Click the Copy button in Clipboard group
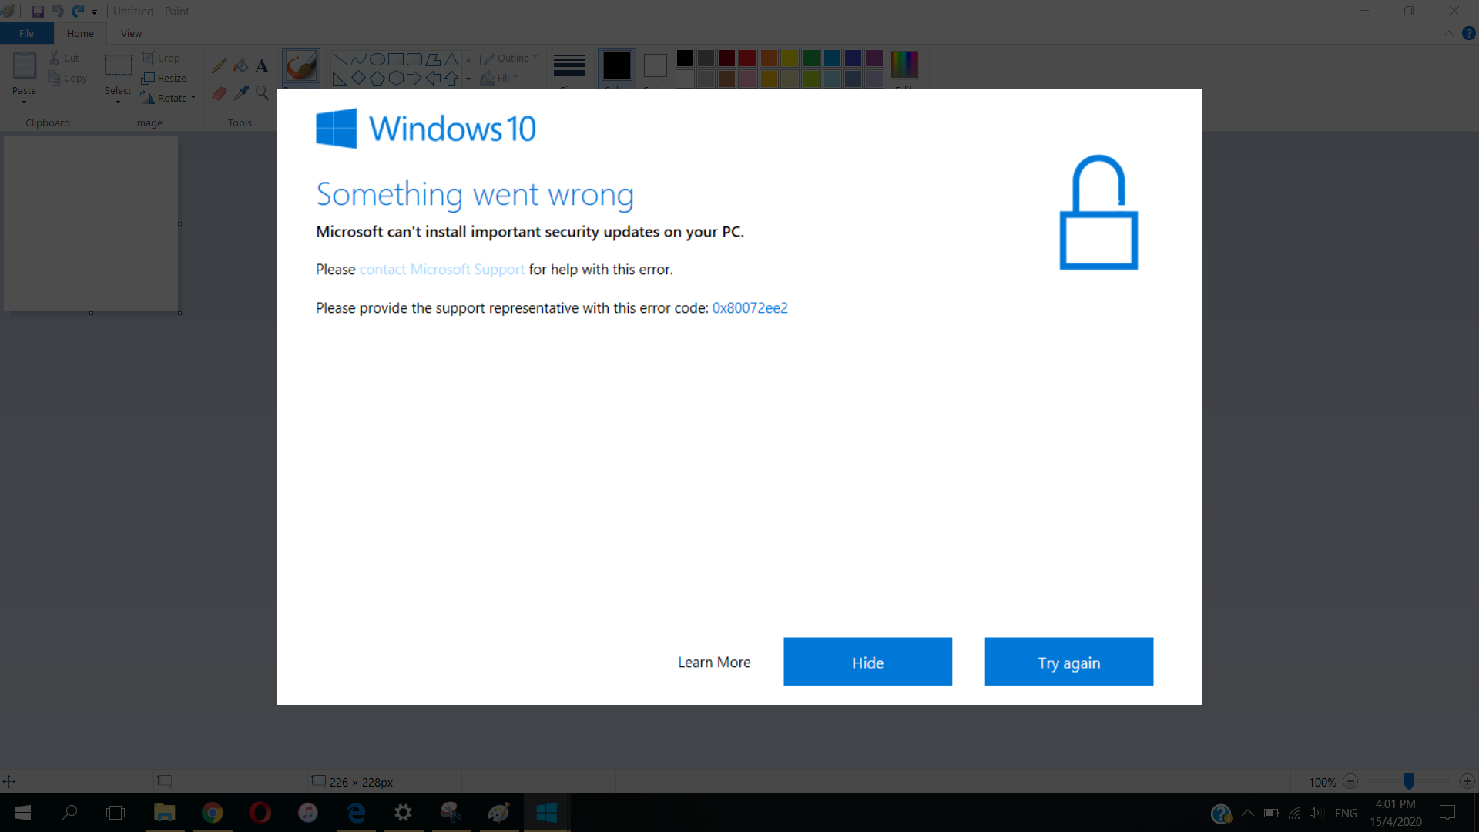The image size is (1479, 832). (67, 78)
